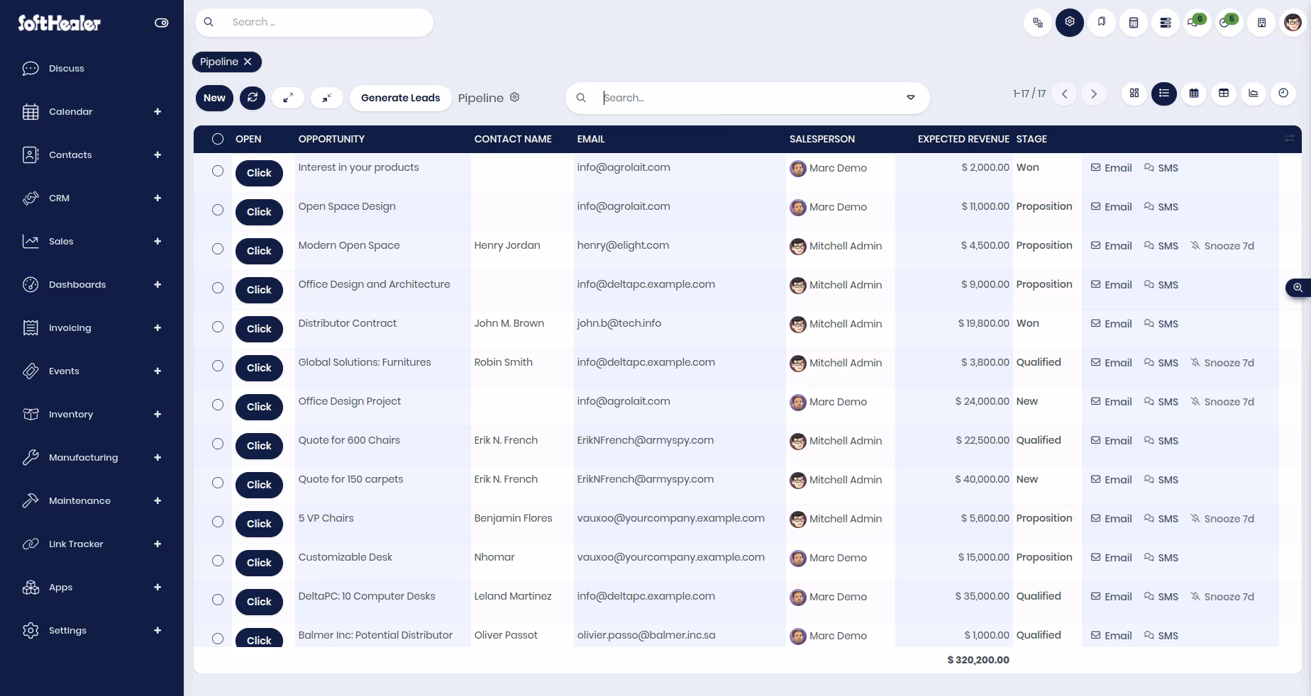Expand the Contacts menu plus
This screenshot has height=696, width=1311.
pos(157,155)
